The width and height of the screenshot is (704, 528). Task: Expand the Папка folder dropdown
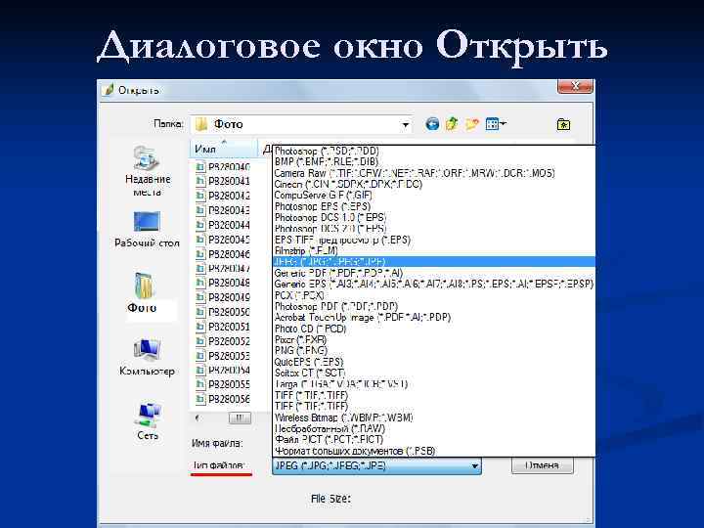[406, 125]
